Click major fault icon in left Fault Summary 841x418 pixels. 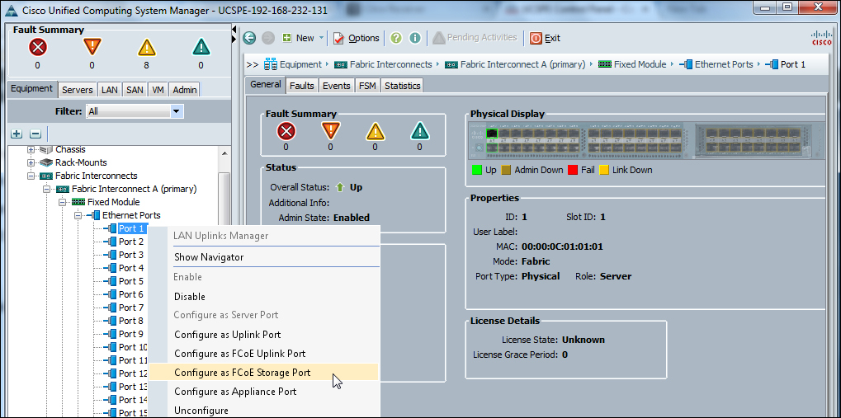(x=92, y=48)
